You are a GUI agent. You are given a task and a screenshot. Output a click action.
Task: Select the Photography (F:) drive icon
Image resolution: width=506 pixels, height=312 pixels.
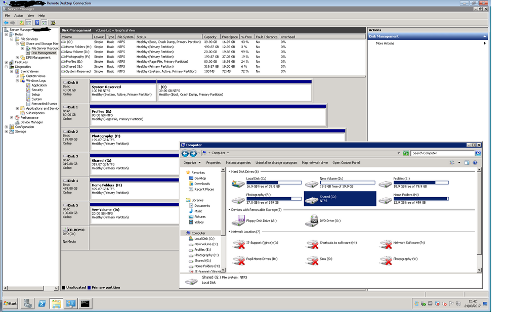click(x=238, y=200)
